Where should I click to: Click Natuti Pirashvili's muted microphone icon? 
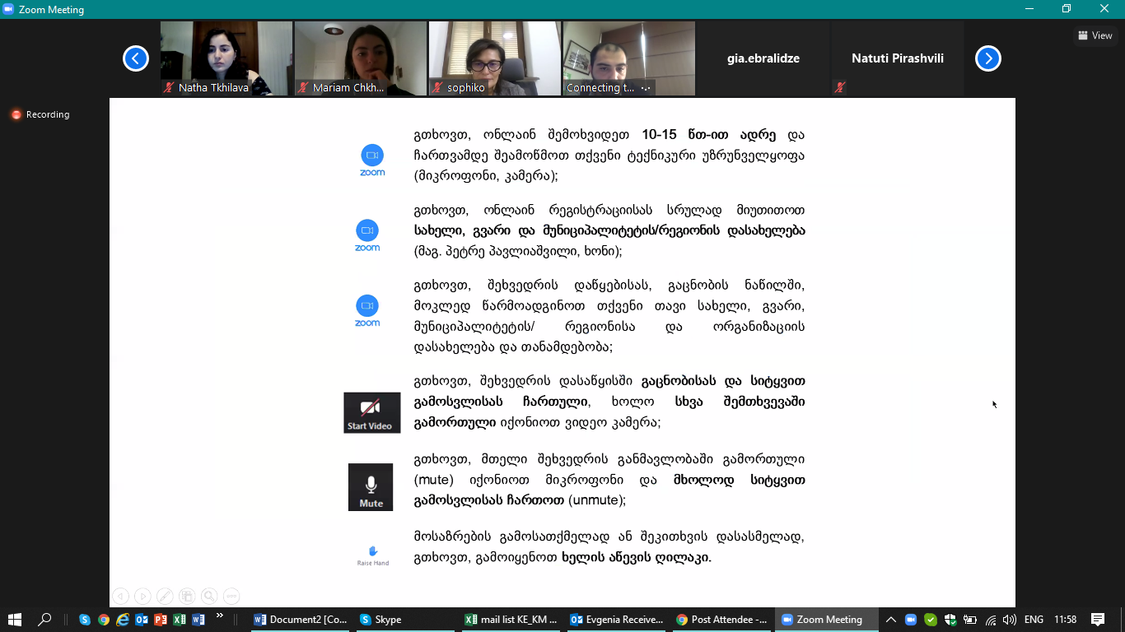coord(839,87)
